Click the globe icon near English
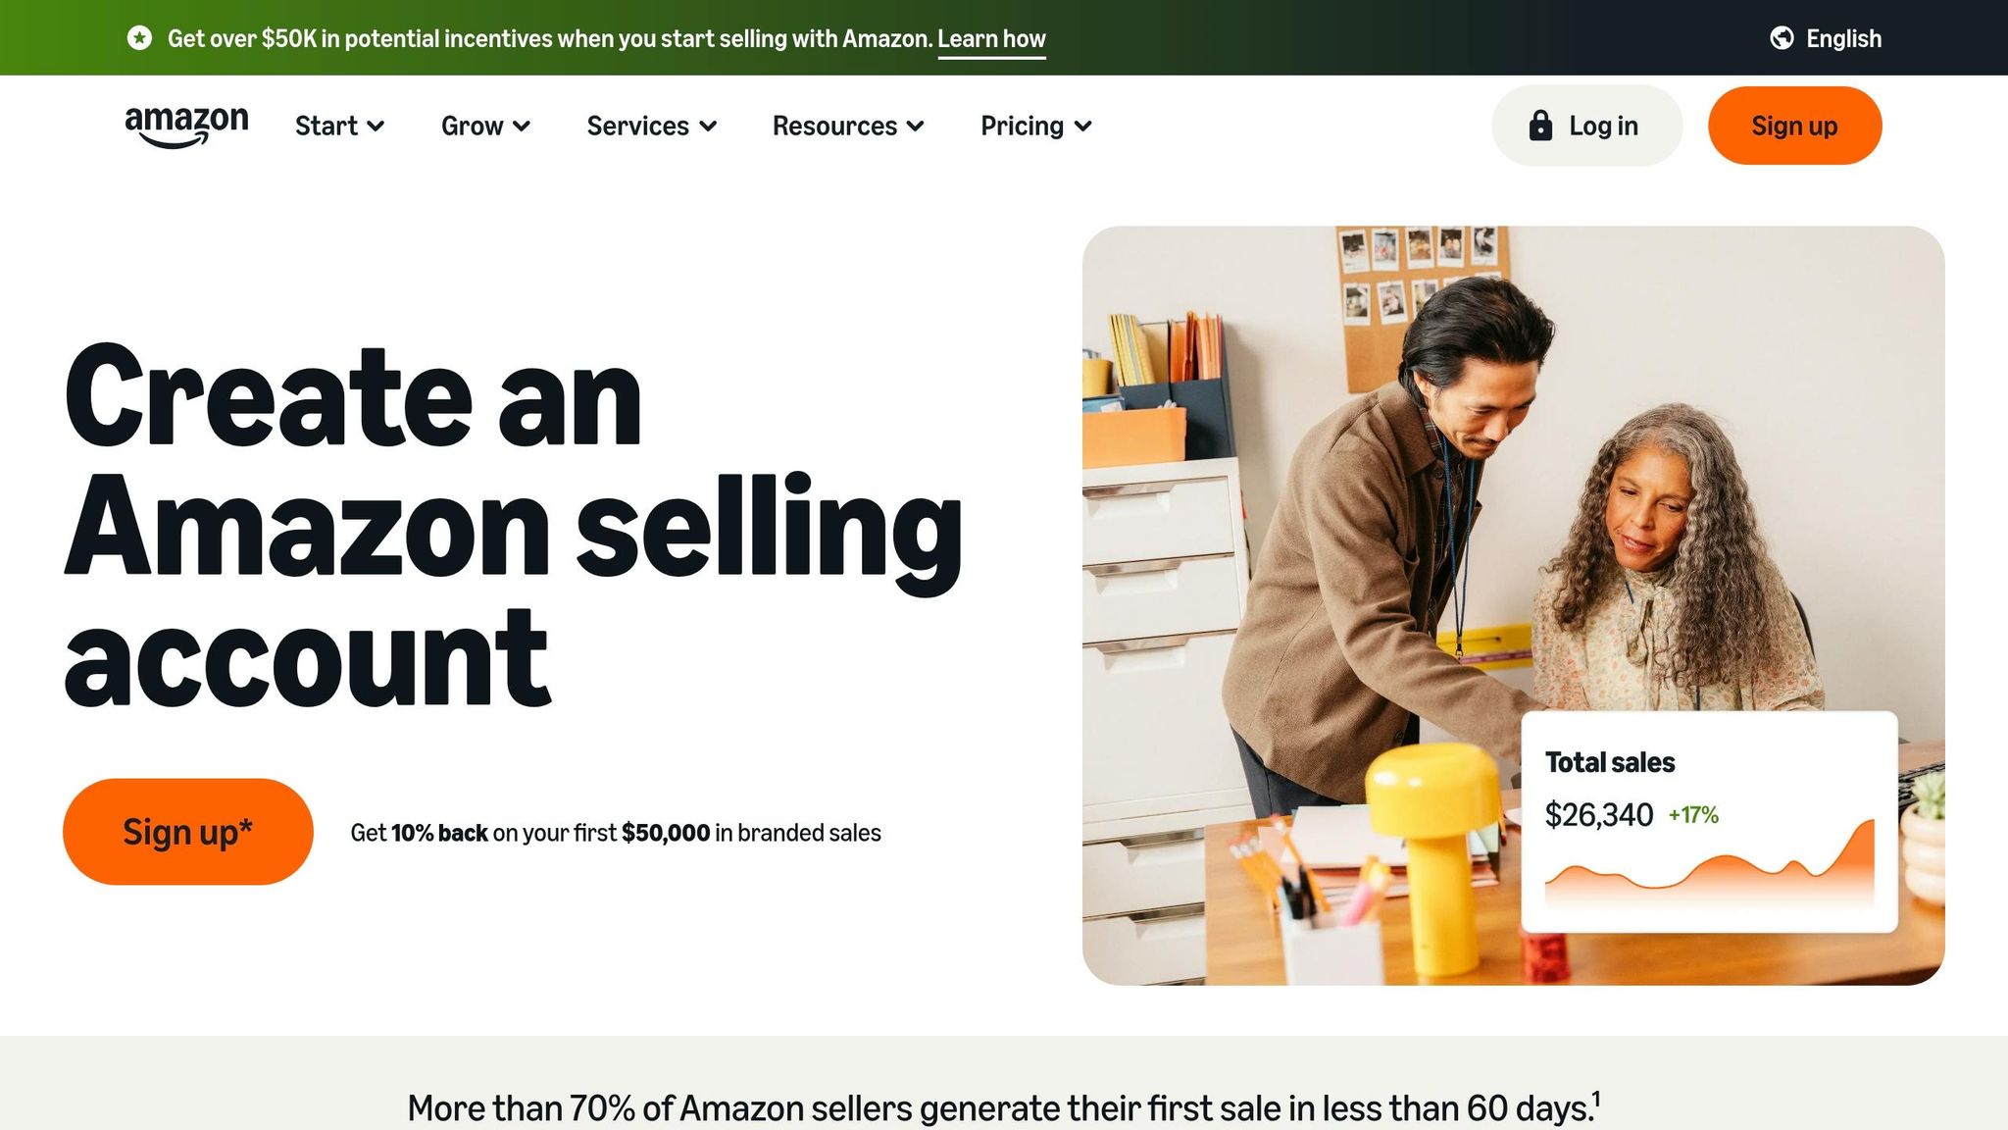The height and width of the screenshot is (1130, 2008). point(1782,39)
